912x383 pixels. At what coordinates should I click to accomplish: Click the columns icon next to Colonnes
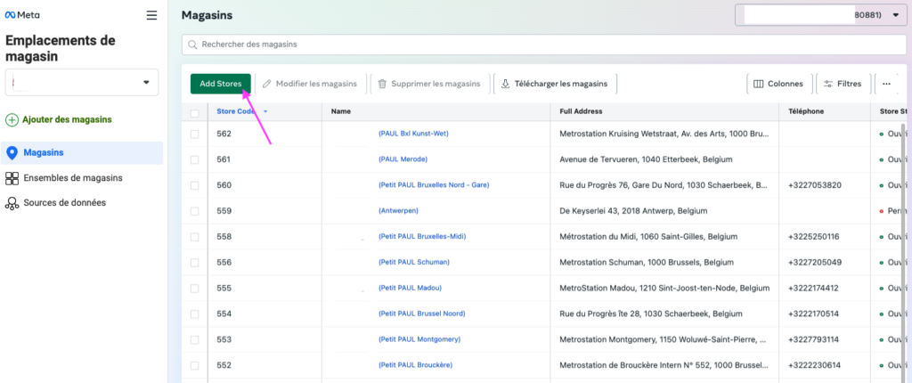(759, 84)
